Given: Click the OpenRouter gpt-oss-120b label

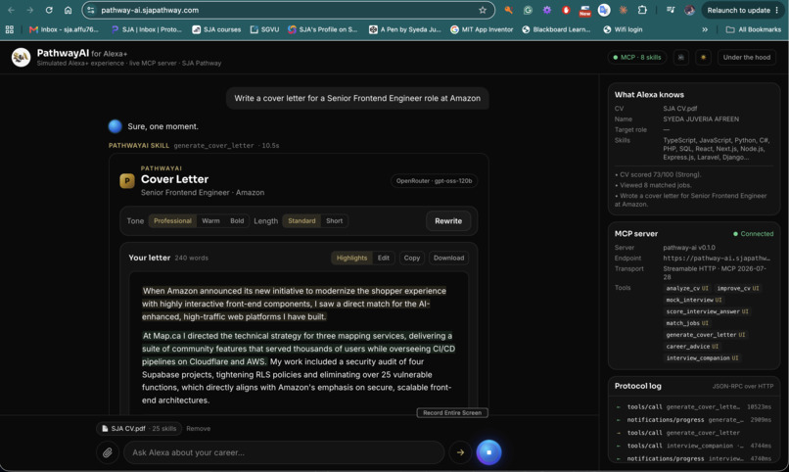Looking at the screenshot, I should (x=434, y=181).
